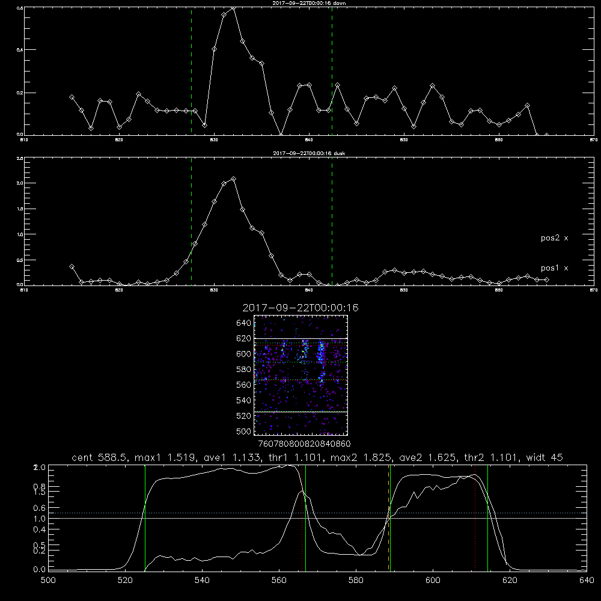Image resolution: width=601 pixels, height=601 pixels.
Task: Click the timestamp title above the color map
Action: [x=300, y=308]
